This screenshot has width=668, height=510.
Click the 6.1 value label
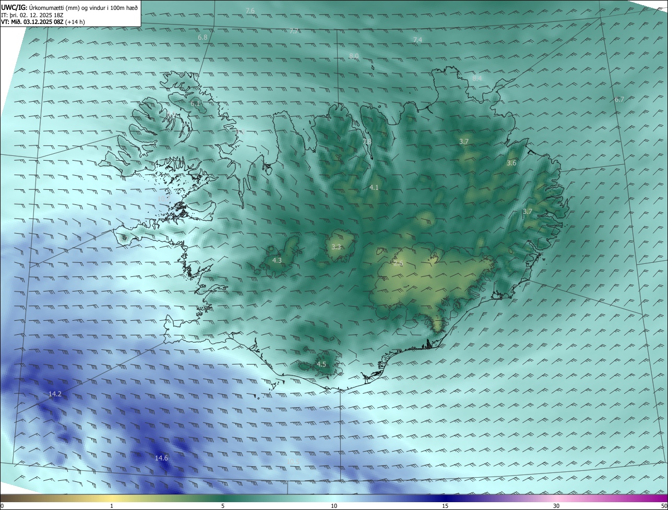coord(195,103)
